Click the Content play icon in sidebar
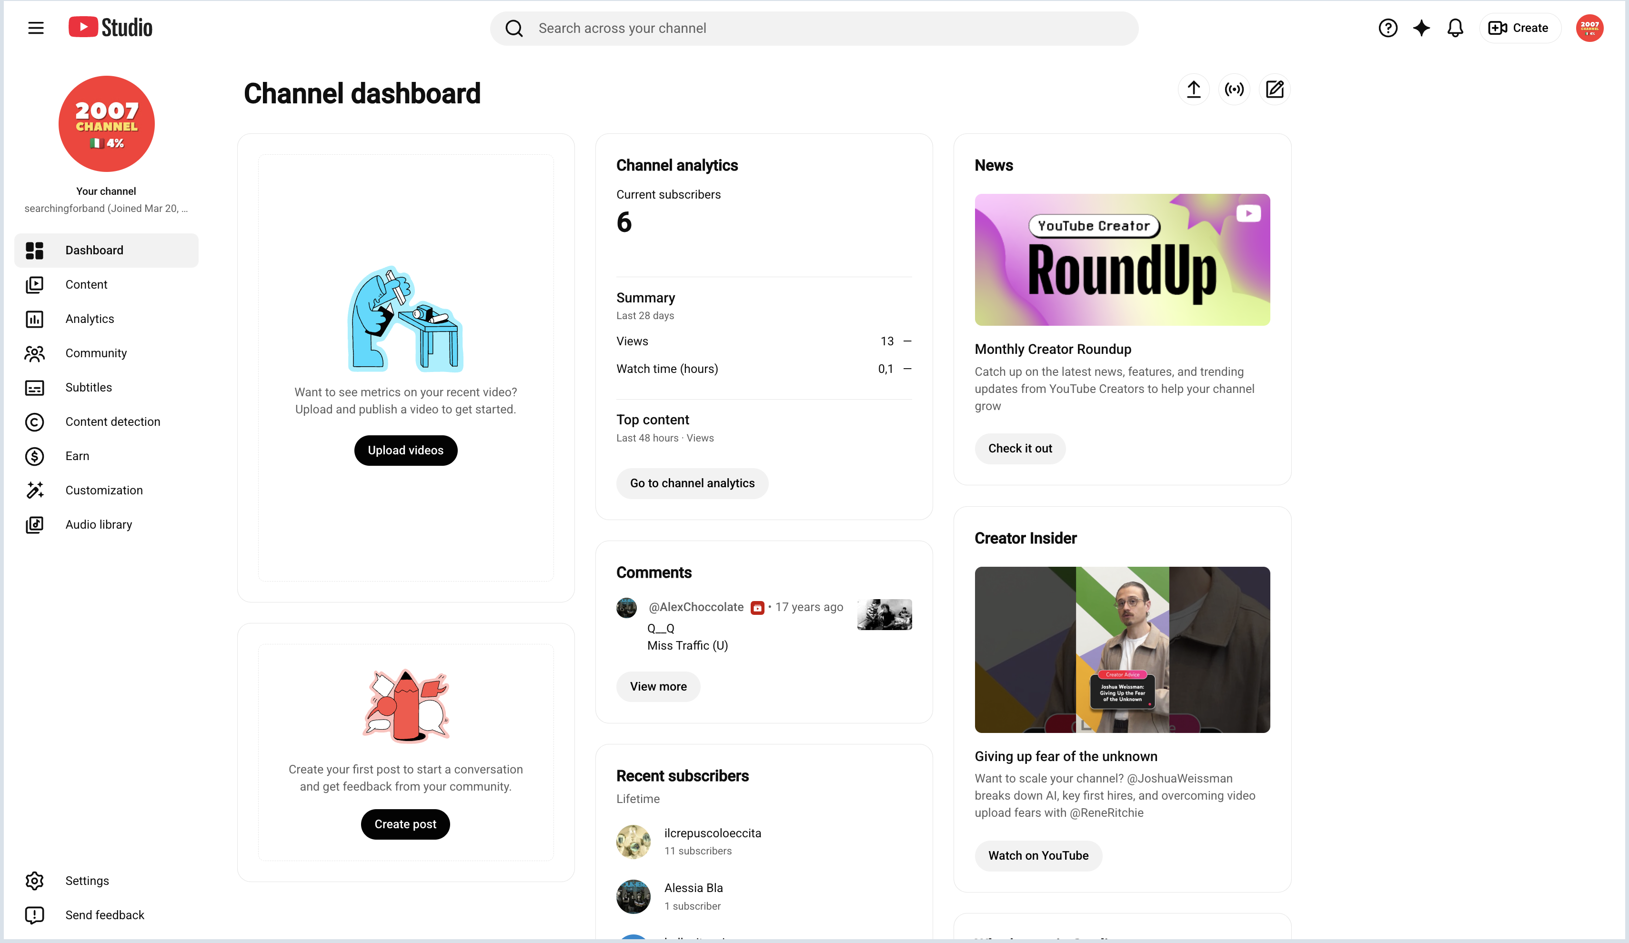The height and width of the screenshot is (943, 1629). (34, 284)
